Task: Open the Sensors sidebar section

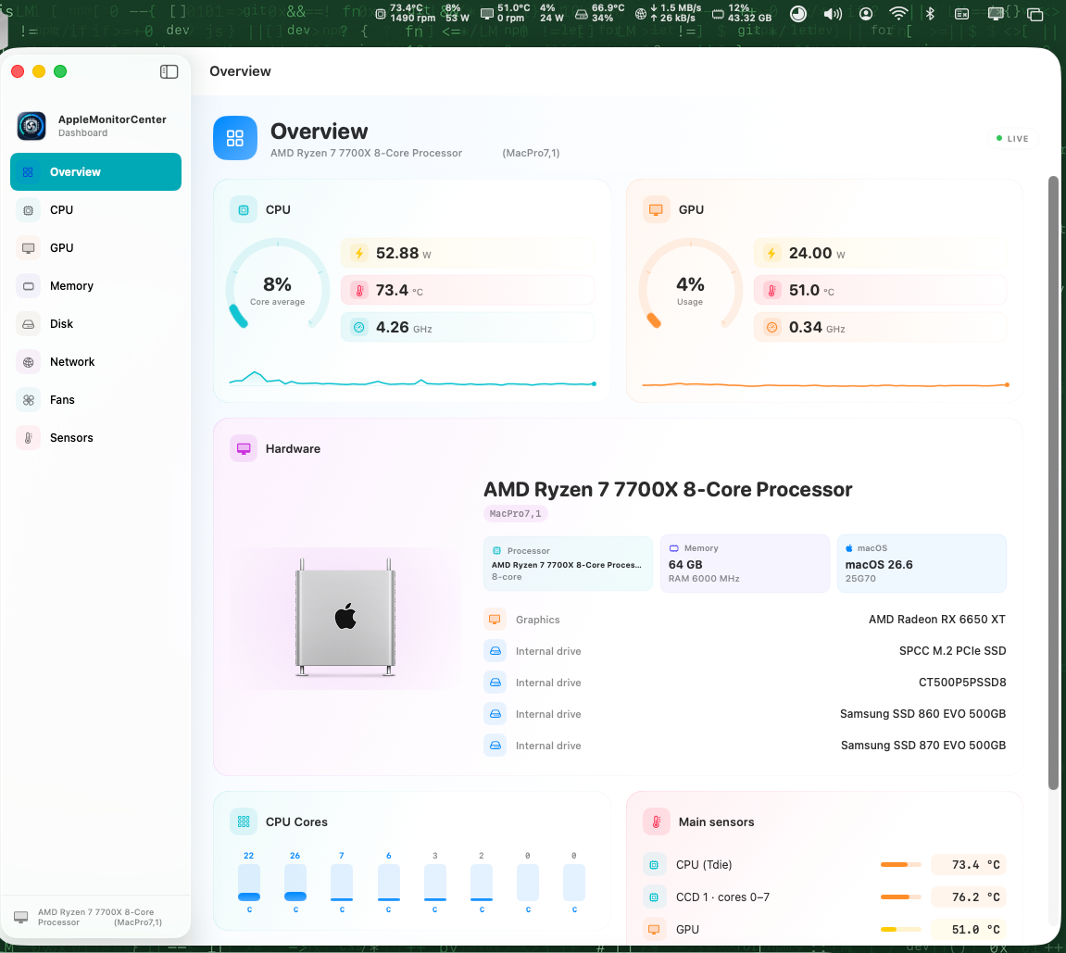Action: 96,438
